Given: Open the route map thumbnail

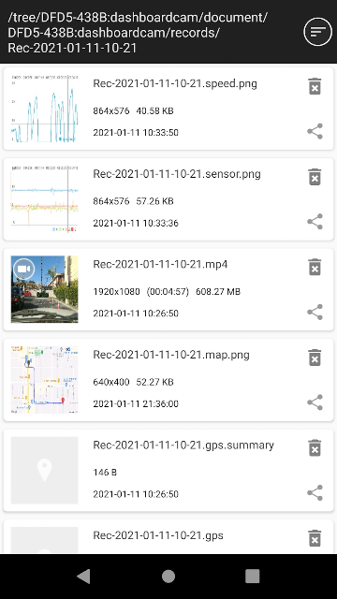Looking at the screenshot, I should [x=44, y=380].
